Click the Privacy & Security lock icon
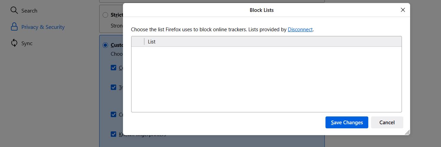 14,27
